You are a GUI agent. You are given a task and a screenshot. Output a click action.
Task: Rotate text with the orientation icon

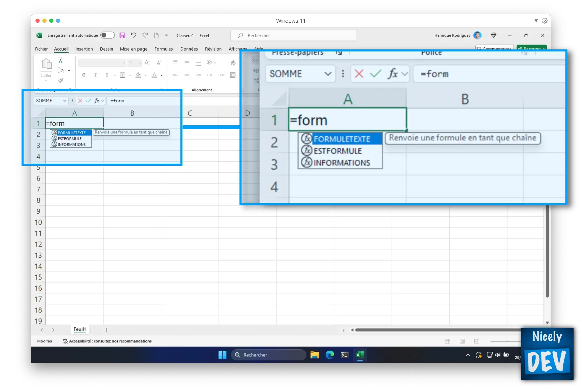[210, 62]
